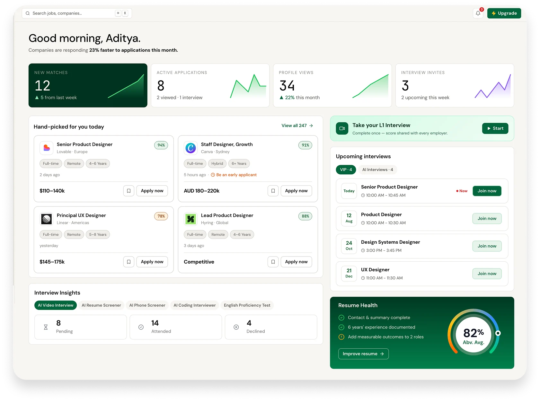Viewport: 540px width, 401px height.
Task: Open English Proficiency Test tab
Action: pos(247,305)
